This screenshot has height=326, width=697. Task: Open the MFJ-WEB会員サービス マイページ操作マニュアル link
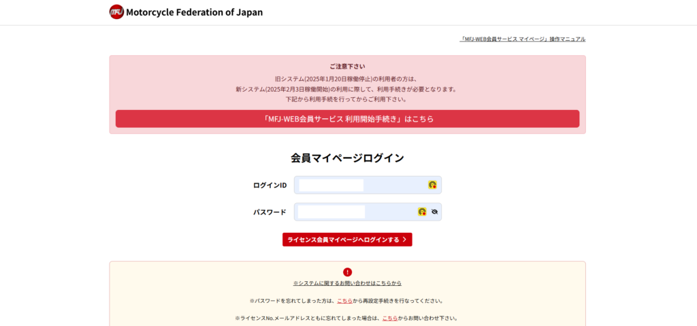pyautogui.click(x=522, y=39)
